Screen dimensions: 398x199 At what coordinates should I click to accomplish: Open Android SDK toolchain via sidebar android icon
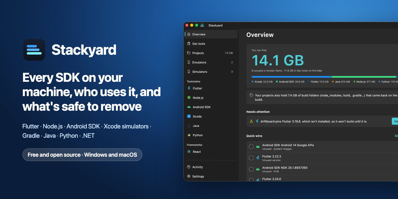189,107
